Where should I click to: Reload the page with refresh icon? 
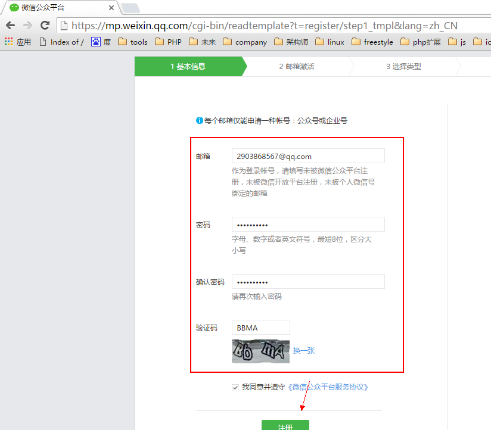(45, 25)
